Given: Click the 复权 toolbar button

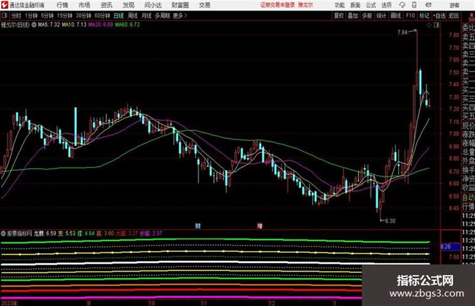Looking at the screenshot, I should pos(339,16).
